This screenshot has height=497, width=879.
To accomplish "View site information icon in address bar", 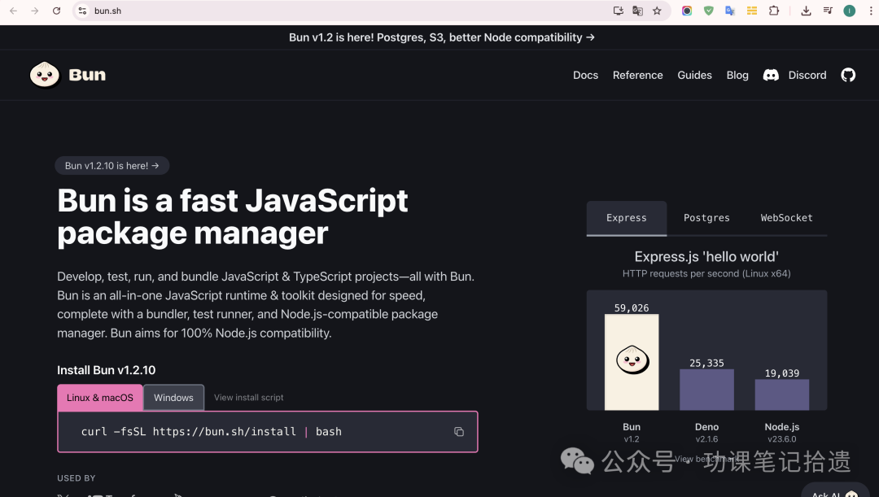I will pos(81,11).
